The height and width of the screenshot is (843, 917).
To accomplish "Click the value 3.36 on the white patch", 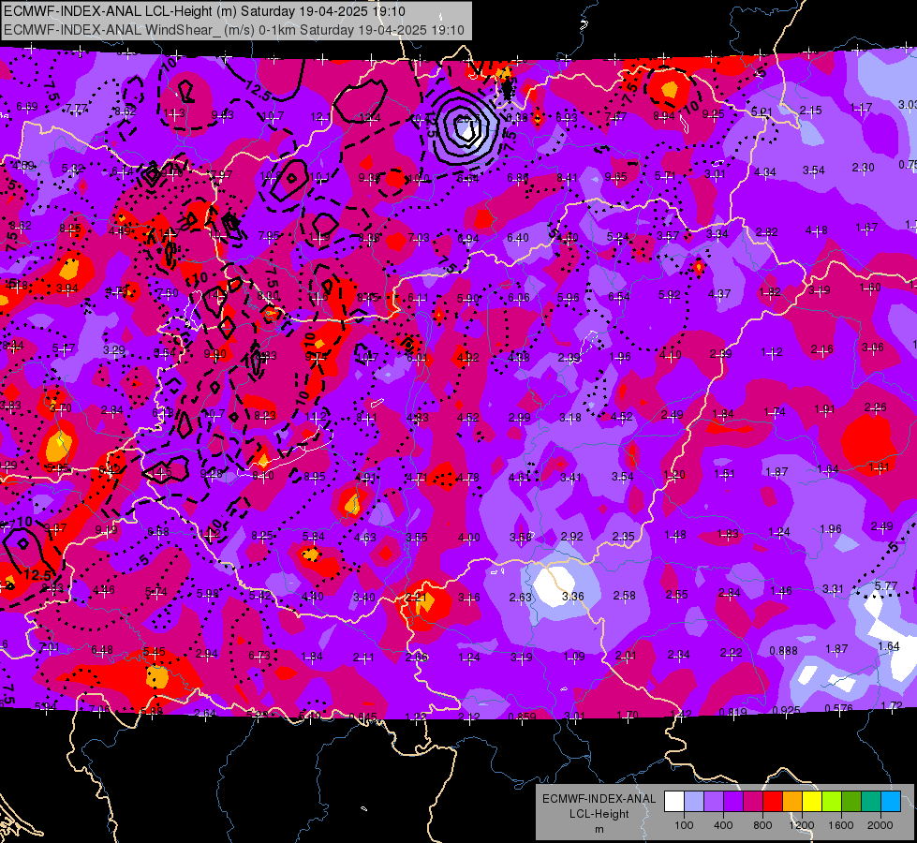I will [x=572, y=596].
